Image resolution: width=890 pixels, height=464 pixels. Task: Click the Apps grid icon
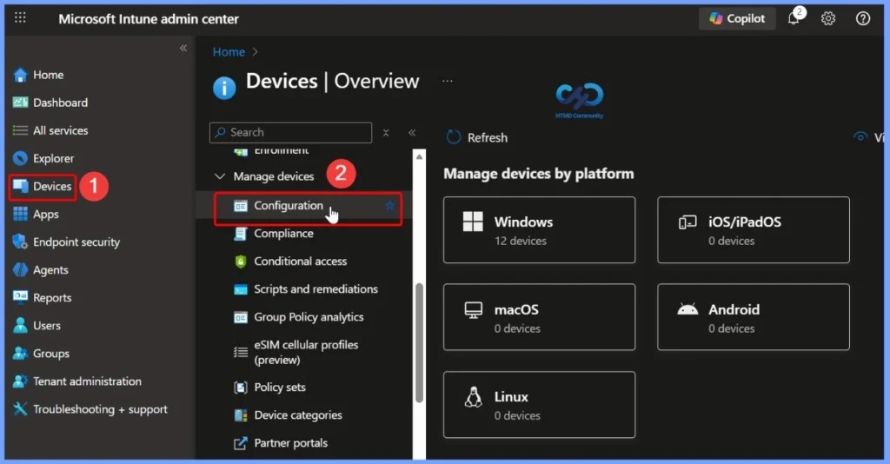click(x=21, y=214)
